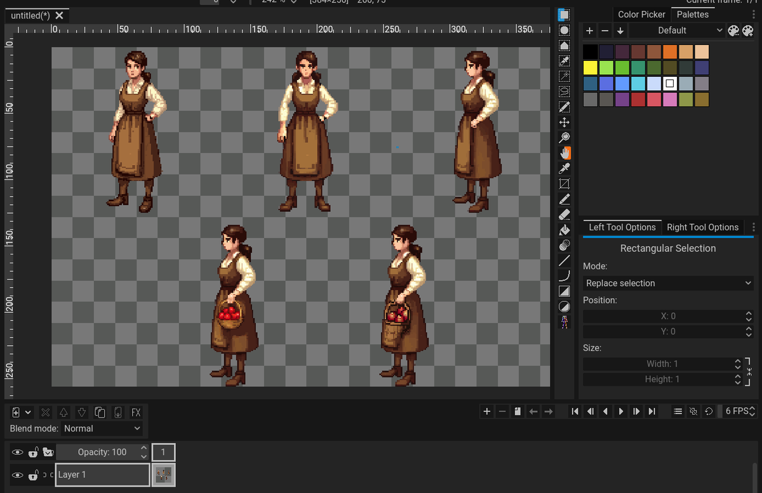Move layer up with the arrow icon

(63, 412)
